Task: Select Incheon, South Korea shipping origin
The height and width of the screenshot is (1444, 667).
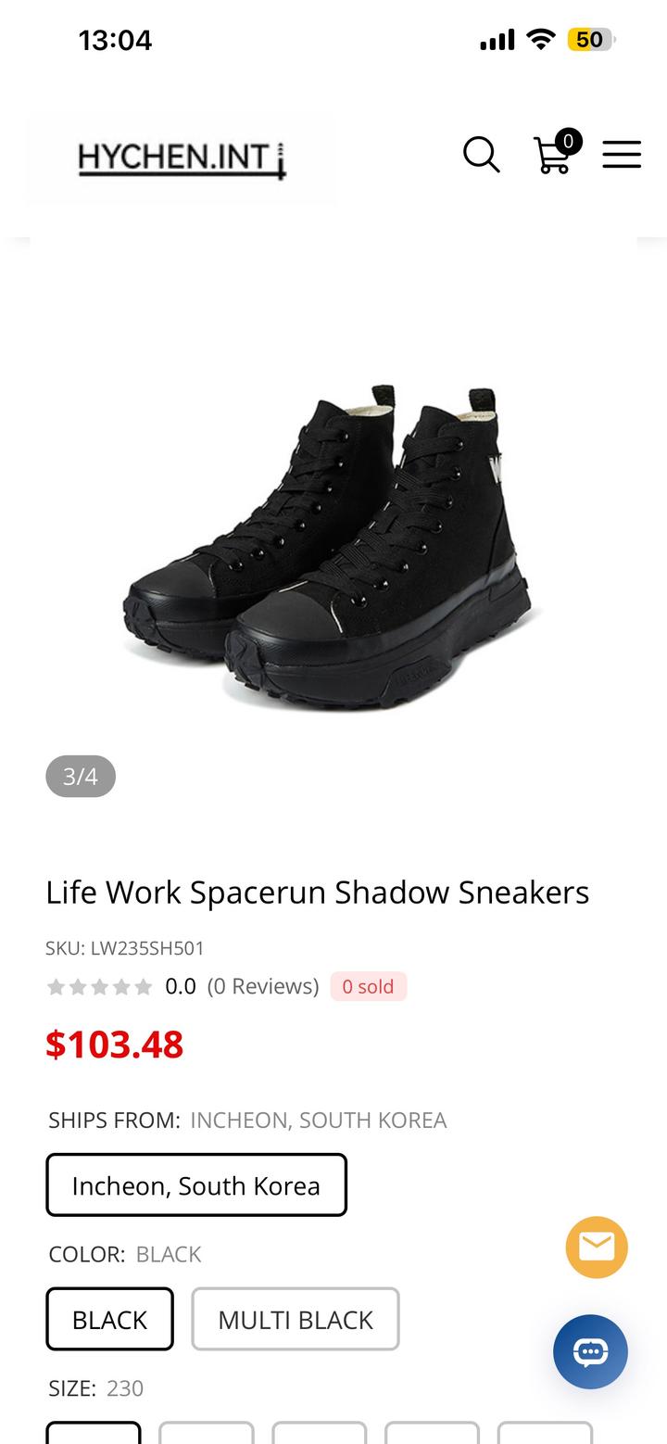Action: pyautogui.click(x=196, y=1185)
